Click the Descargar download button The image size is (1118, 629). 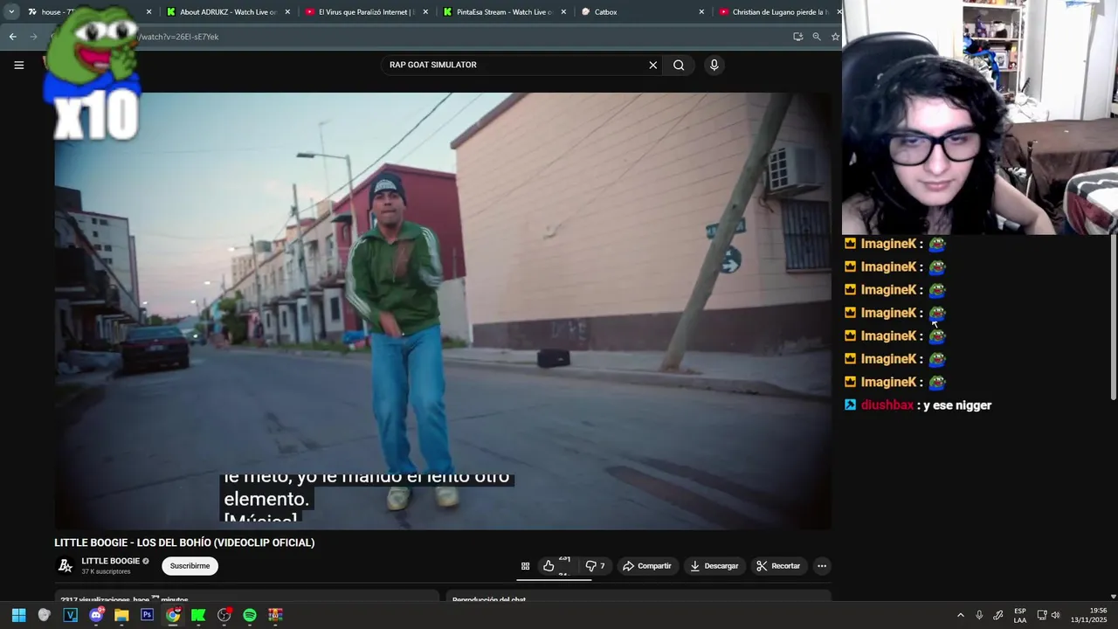[x=714, y=566]
